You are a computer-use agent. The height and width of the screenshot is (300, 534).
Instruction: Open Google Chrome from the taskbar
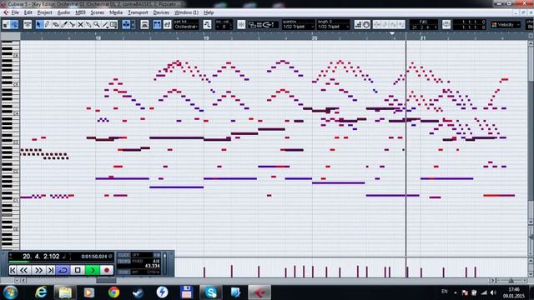coord(113,292)
